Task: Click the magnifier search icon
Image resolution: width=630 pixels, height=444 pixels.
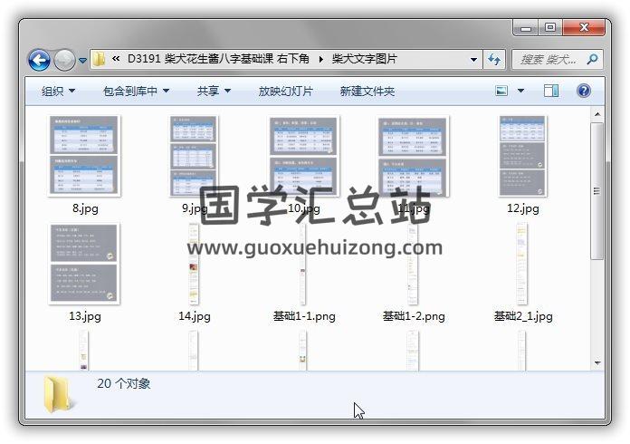Action: [x=592, y=60]
